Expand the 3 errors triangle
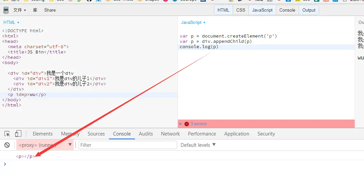The width and height of the screenshot is (364, 177). pyautogui.click(x=181, y=124)
